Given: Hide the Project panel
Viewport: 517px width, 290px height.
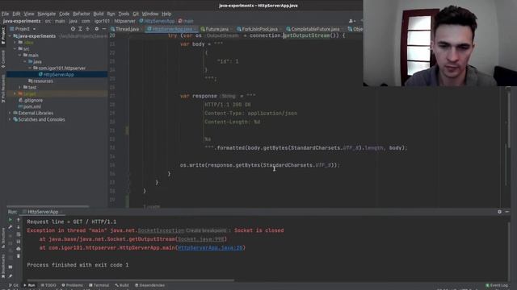Looking at the screenshot, I should [104, 29].
